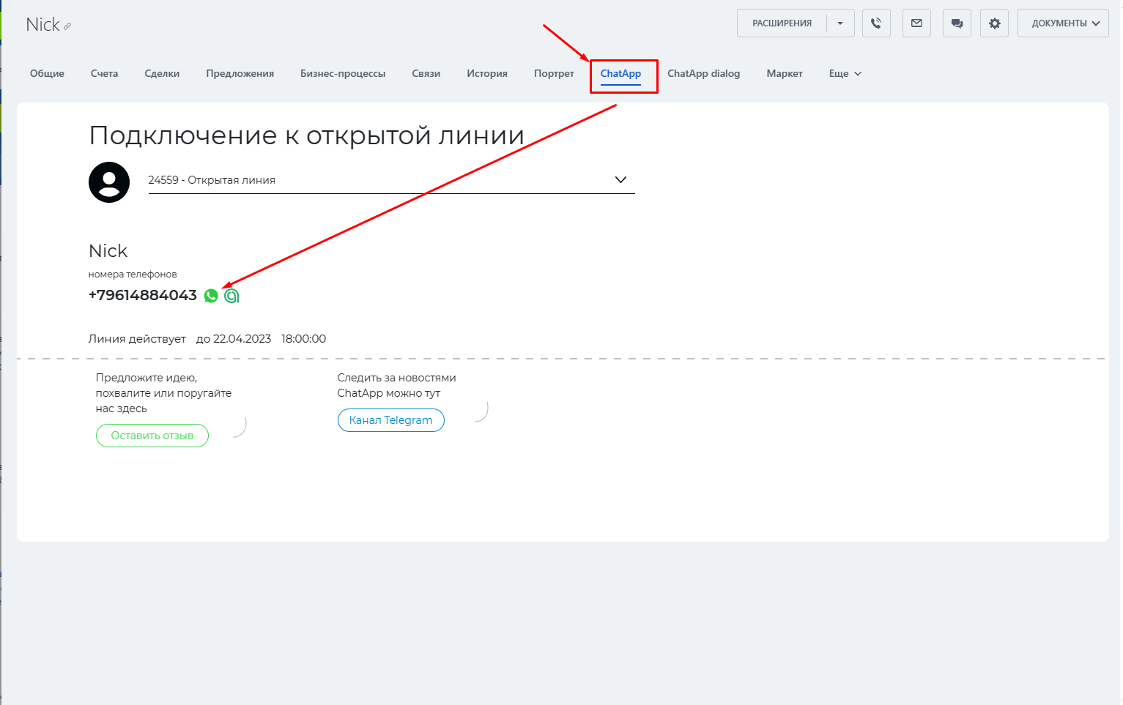
Task: Click the Линия действует label
Action: [x=138, y=339]
